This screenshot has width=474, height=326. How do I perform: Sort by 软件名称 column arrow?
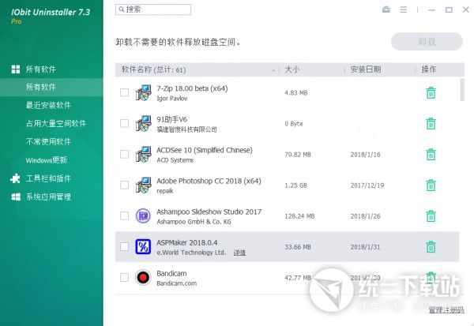click(x=273, y=69)
